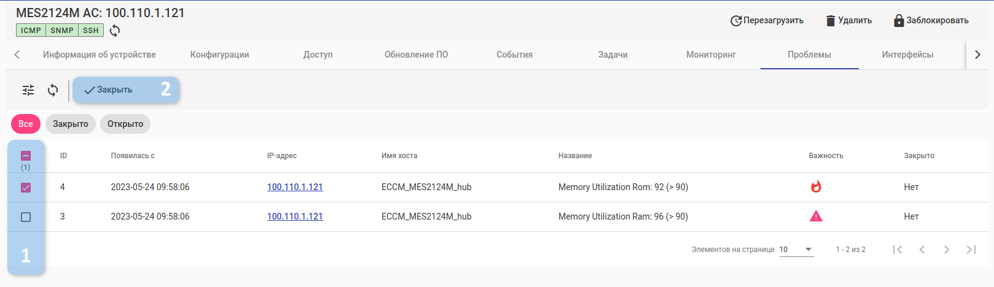Viewport: 994px width, 287px height.
Task: Check the checkbox for problem ID 3
Action: 26,217
